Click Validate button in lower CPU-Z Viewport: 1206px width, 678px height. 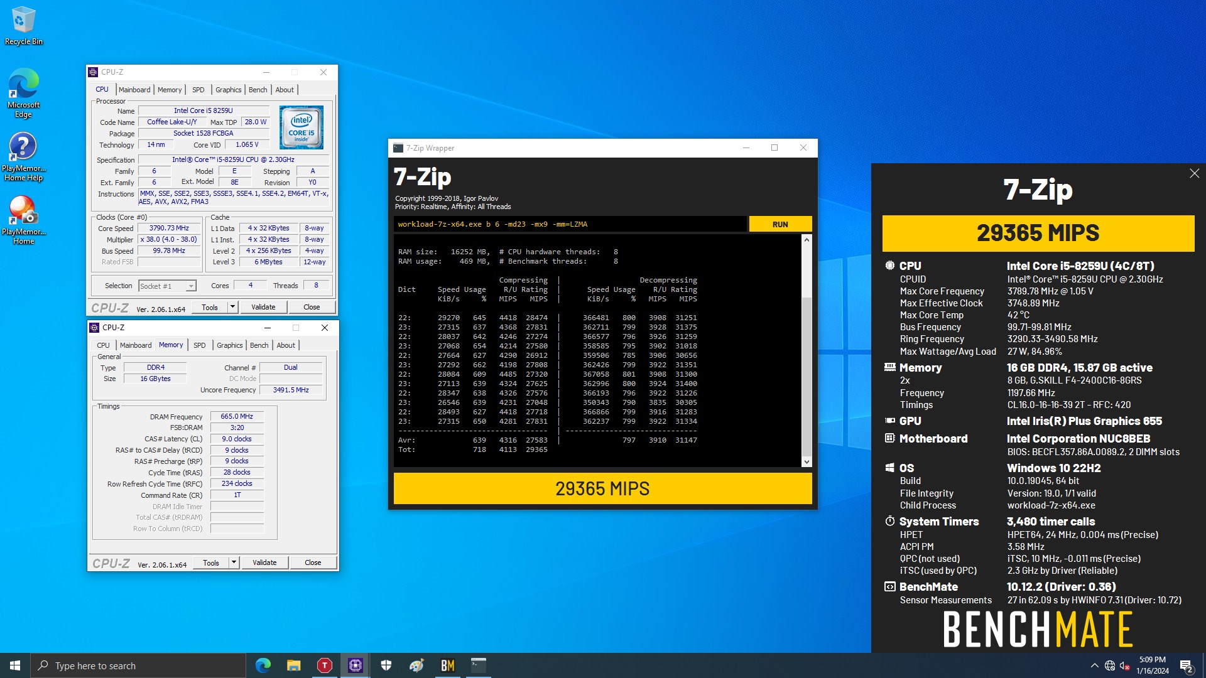point(264,562)
